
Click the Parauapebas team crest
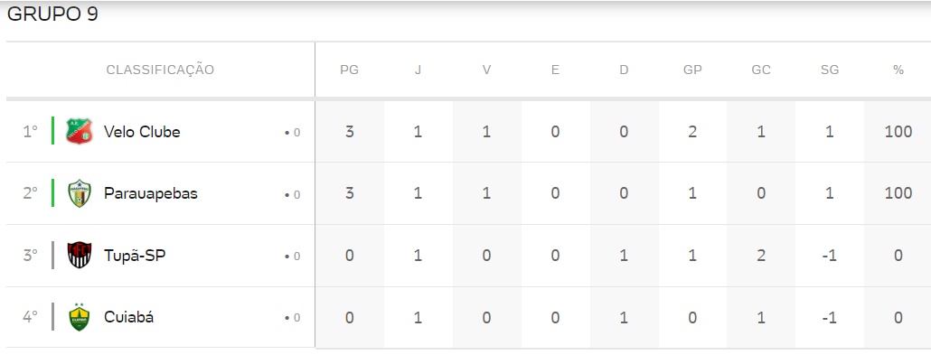click(x=79, y=193)
